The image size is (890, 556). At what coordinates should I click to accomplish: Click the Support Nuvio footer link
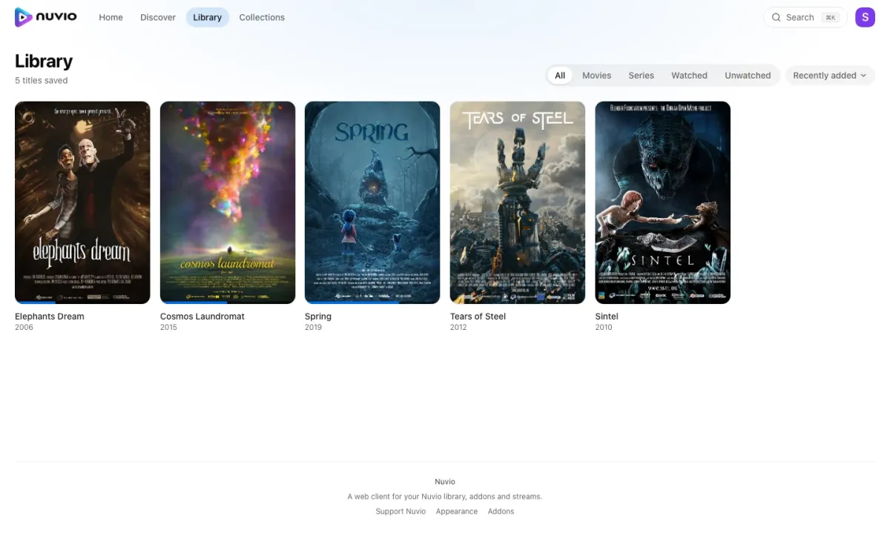pos(400,512)
